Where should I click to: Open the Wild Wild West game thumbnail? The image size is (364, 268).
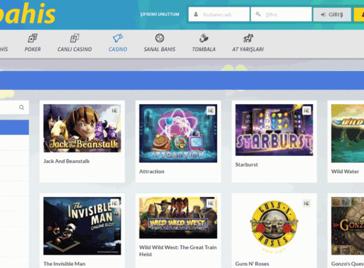pyautogui.click(x=178, y=218)
